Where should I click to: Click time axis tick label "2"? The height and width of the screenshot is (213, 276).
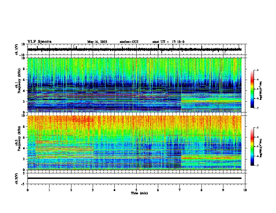(x=71, y=190)
